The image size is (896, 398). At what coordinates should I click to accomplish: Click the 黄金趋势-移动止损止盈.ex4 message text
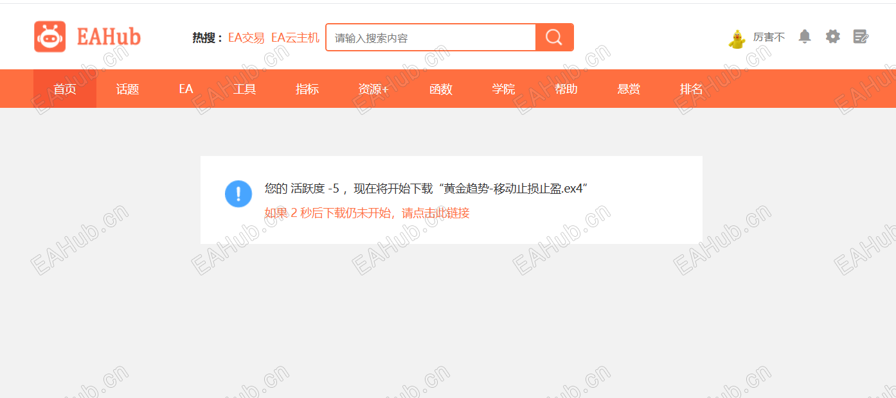pyautogui.click(x=513, y=189)
